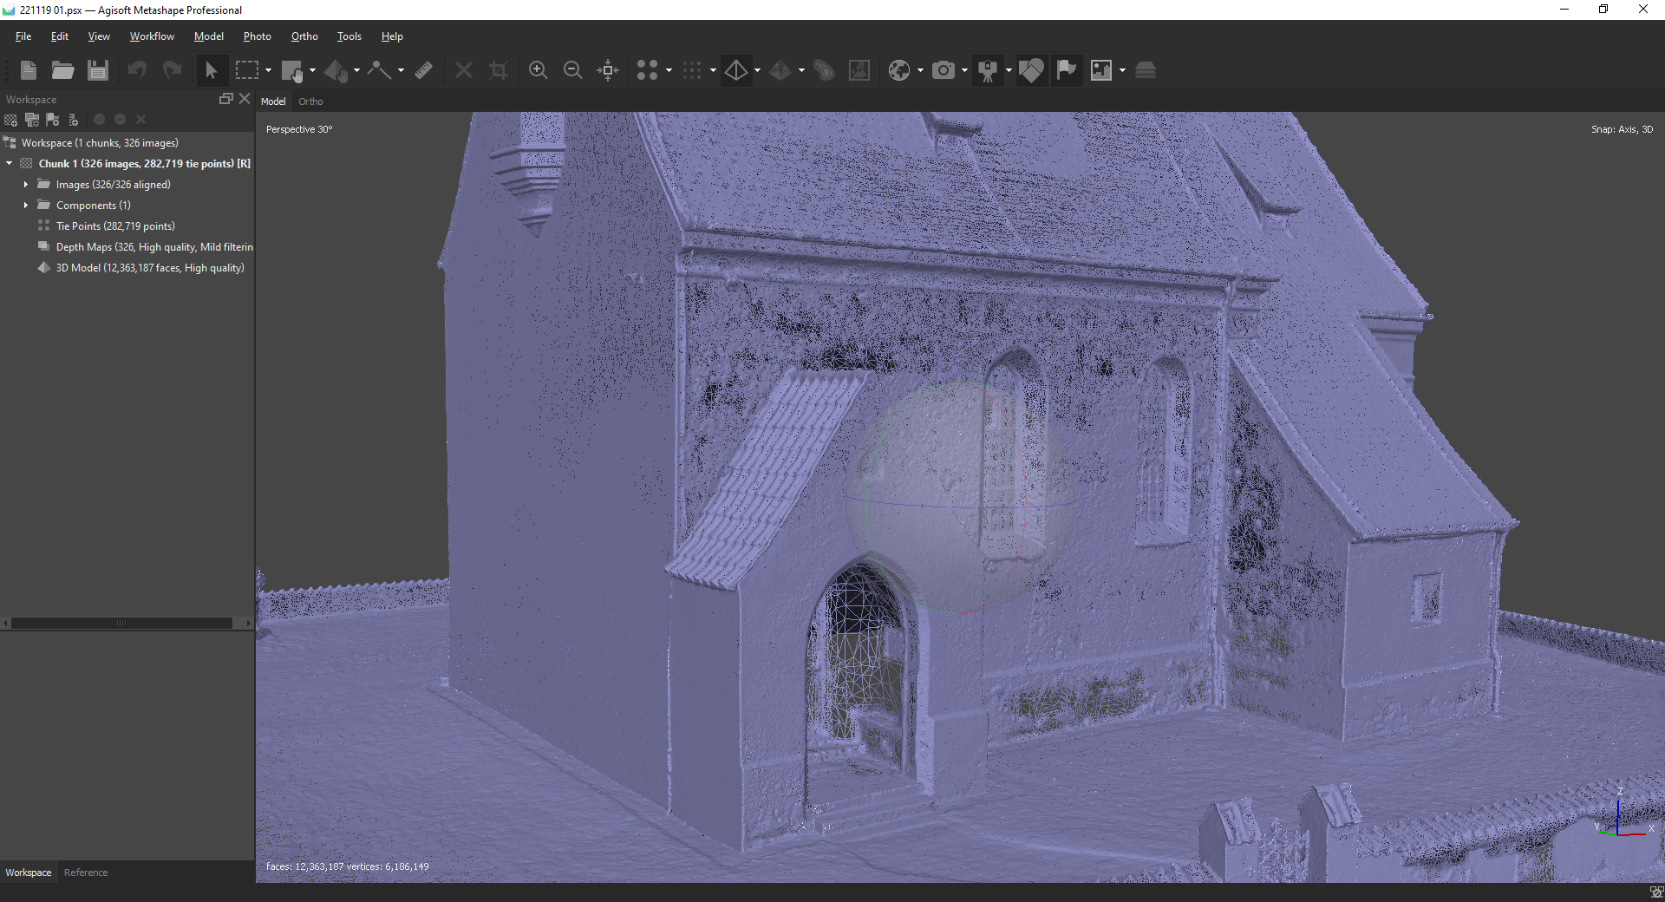Click the Reset View icon
Image resolution: width=1665 pixels, height=902 pixels.
tap(608, 70)
